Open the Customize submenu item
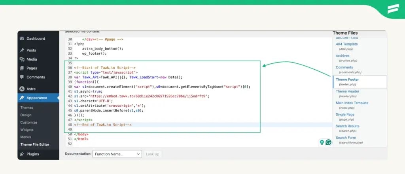Image resolution: width=405 pixels, height=174 pixels. [28, 122]
